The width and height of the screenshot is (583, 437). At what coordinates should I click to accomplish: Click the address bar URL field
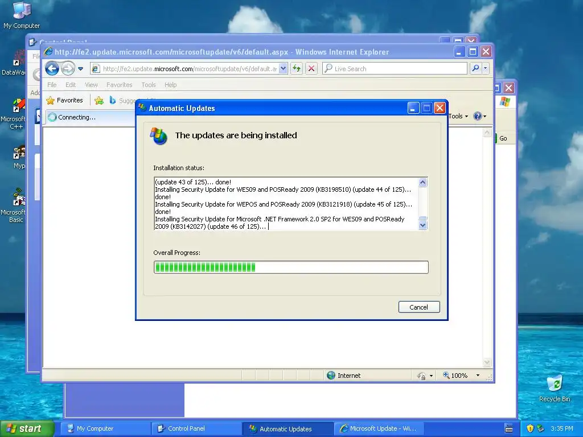pyautogui.click(x=190, y=69)
